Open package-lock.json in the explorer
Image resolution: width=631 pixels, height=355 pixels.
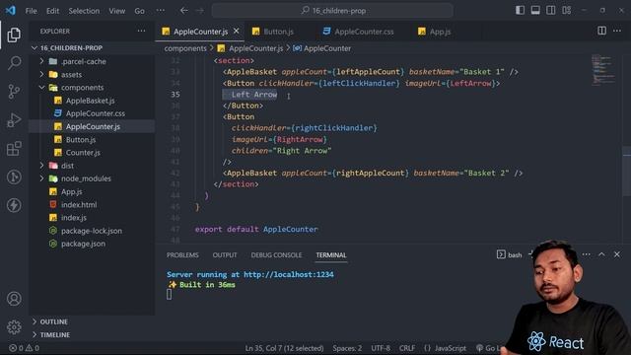click(x=92, y=231)
